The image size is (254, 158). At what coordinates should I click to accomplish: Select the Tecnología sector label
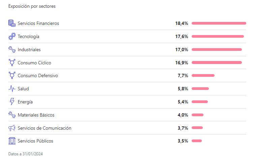(29, 37)
